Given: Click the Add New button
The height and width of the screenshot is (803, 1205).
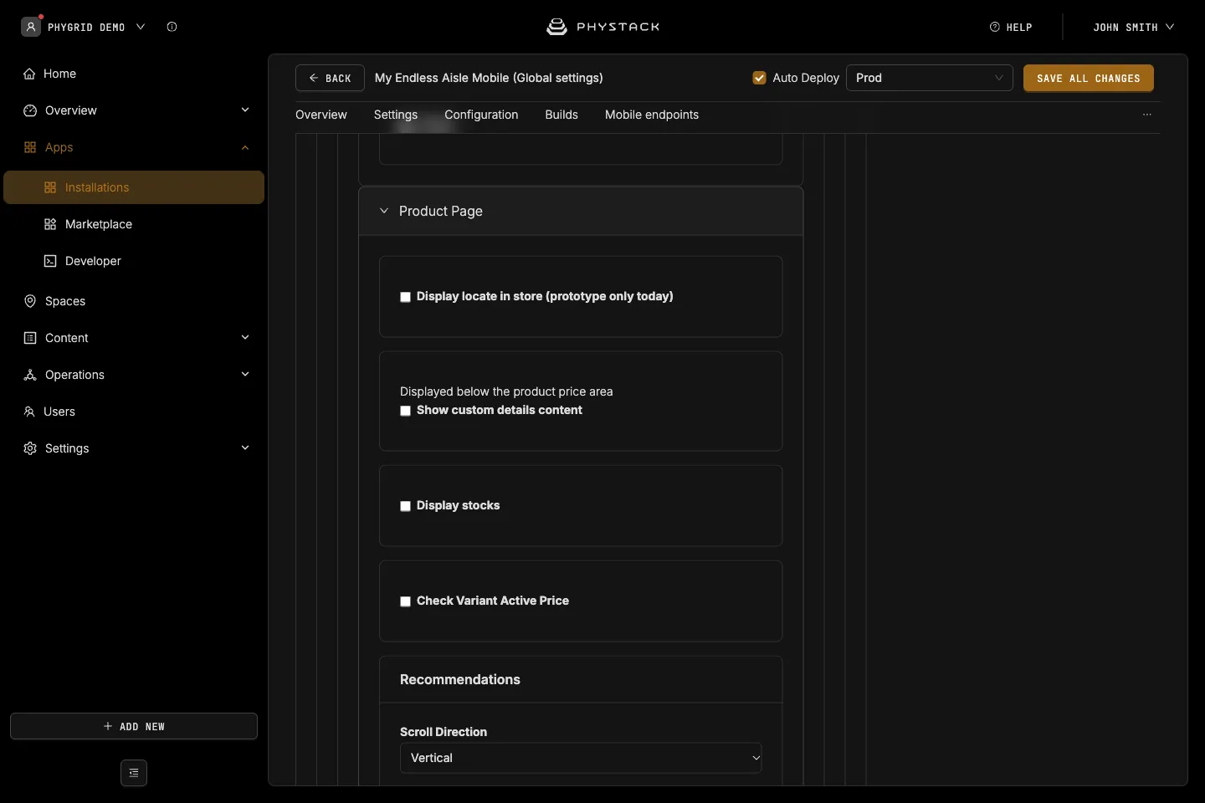Looking at the screenshot, I should [x=134, y=726].
